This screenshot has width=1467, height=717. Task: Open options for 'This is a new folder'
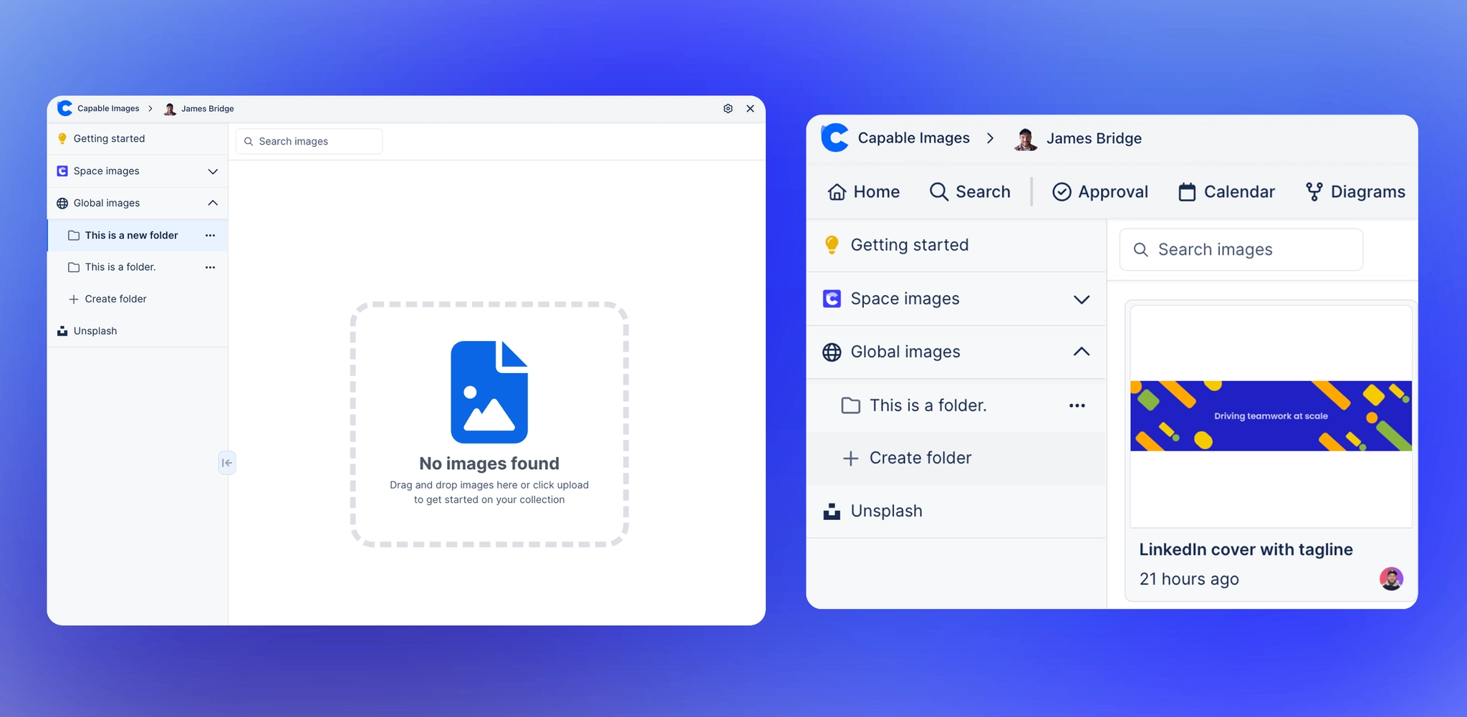(210, 236)
